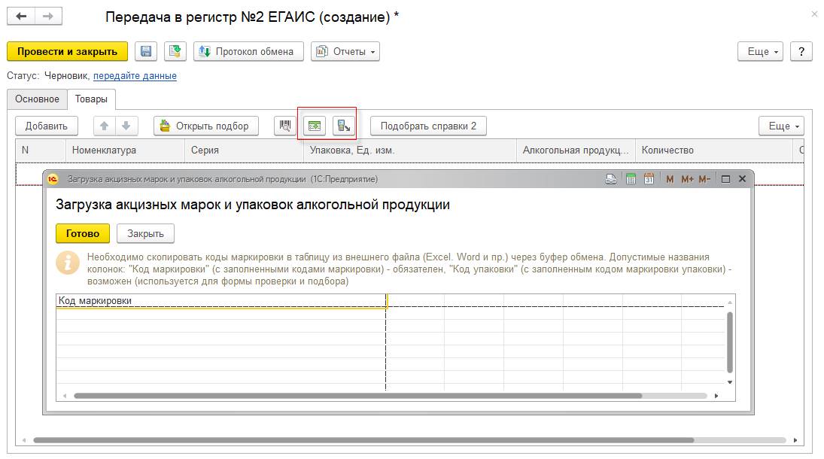This screenshot has height=459, width=824.
Task: Click the 'Код маркировки' cell
Action: point(221,301)
